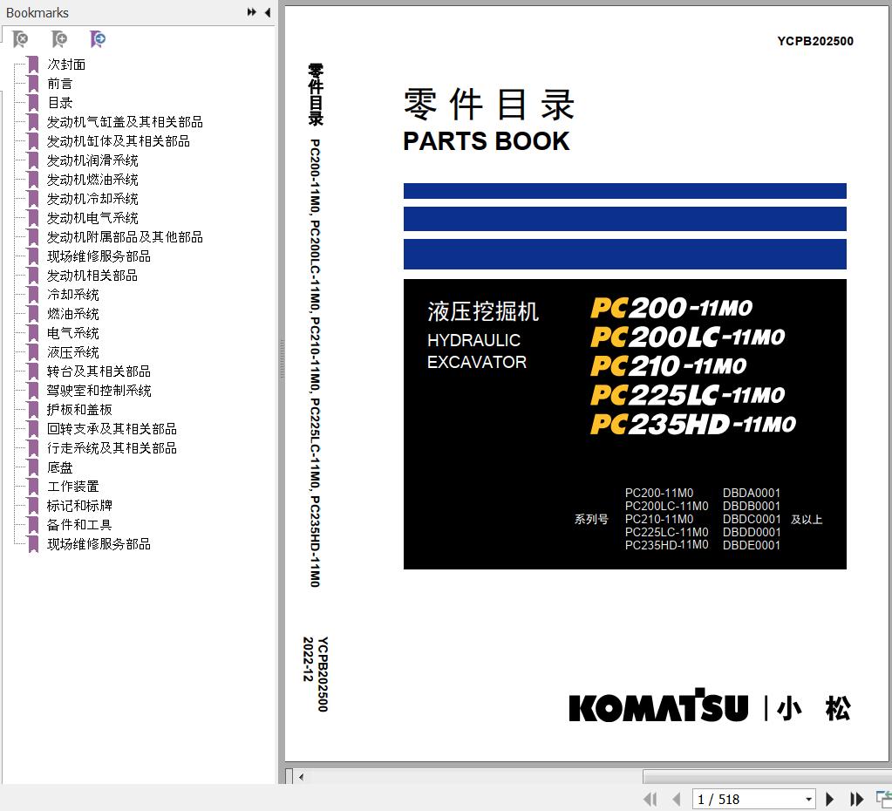Image resolution: width=892 pixels, height=811 pixels.
Task: Click the serial number DBDA0001
Action: point(752,493)
